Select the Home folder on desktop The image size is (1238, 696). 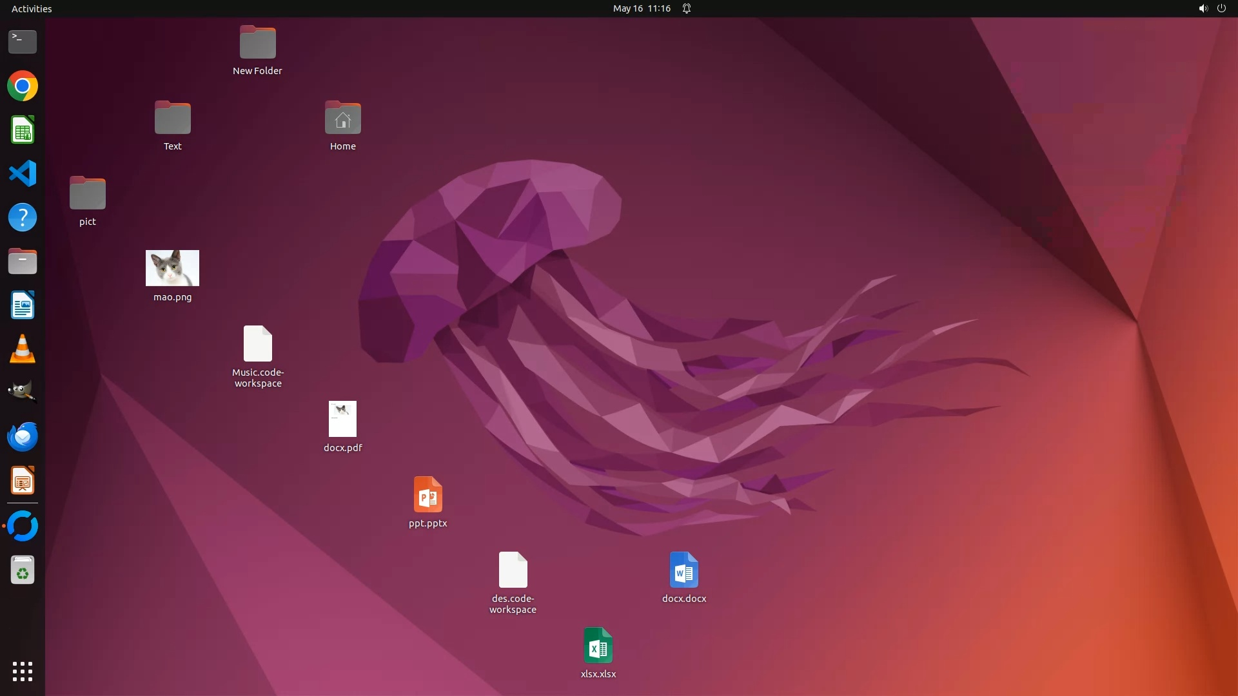342,119
